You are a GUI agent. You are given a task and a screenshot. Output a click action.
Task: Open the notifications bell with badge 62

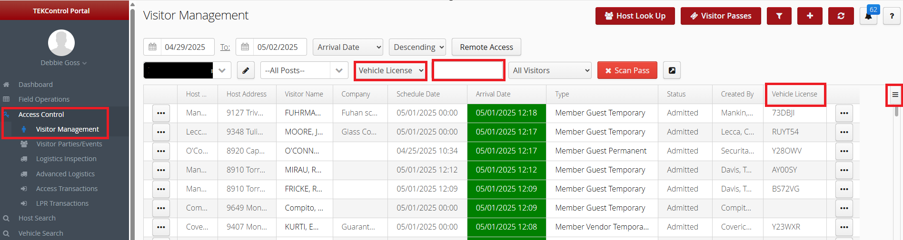(x=869, y=16)
